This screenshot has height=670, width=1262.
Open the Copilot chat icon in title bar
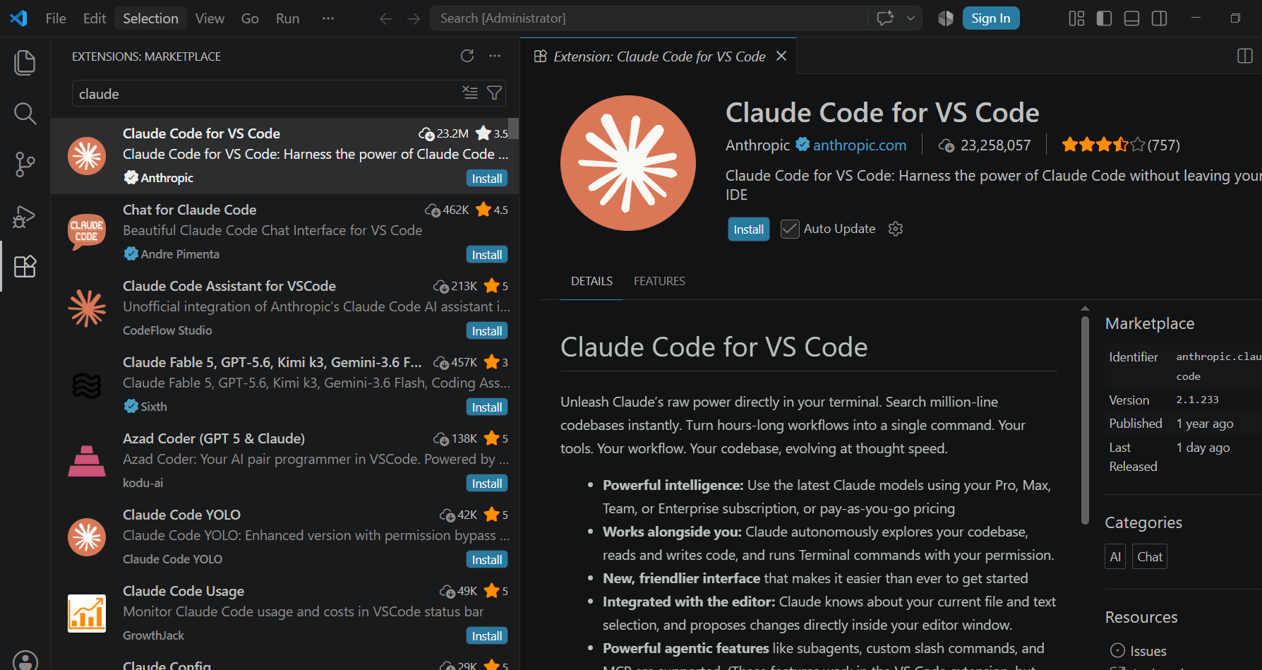click(885, 18)
